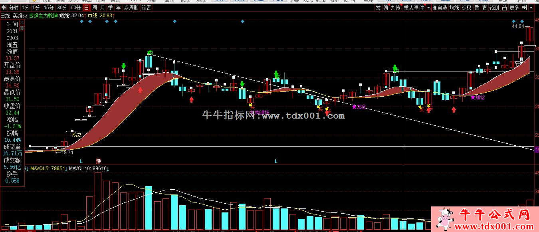This screenshot has width=539, height=232.
Task: Switch to the 分时 intraday chart
Action: (14, 8)
